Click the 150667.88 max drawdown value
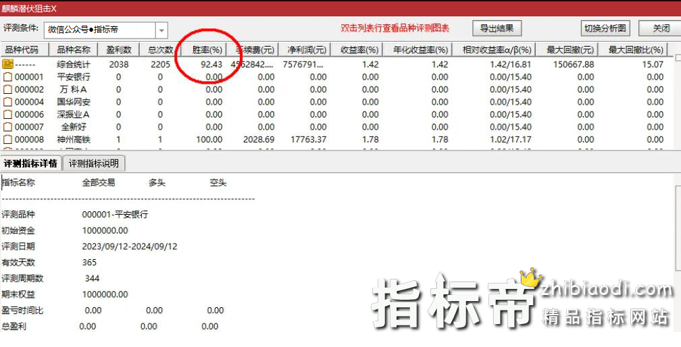This screenshot has height=347, width=681. (x=574, y=65)
